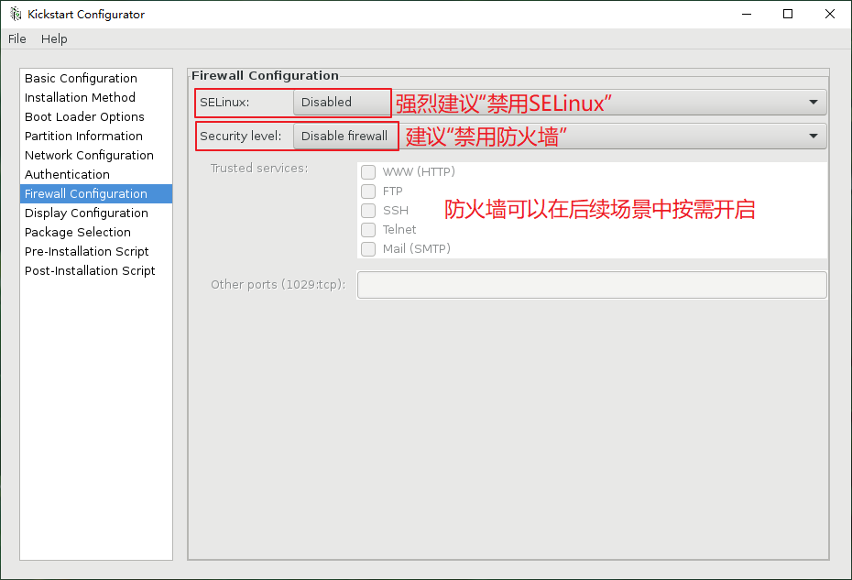Click the Other ports (1029:tcp) label
Viewport: 852px width, 580px height.
(279, 285)
